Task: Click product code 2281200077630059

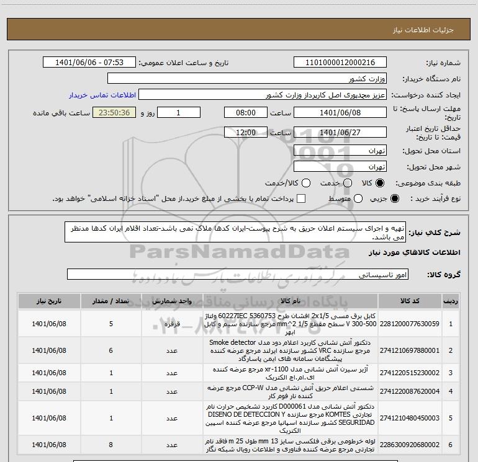Action: [x=410, y=324]
